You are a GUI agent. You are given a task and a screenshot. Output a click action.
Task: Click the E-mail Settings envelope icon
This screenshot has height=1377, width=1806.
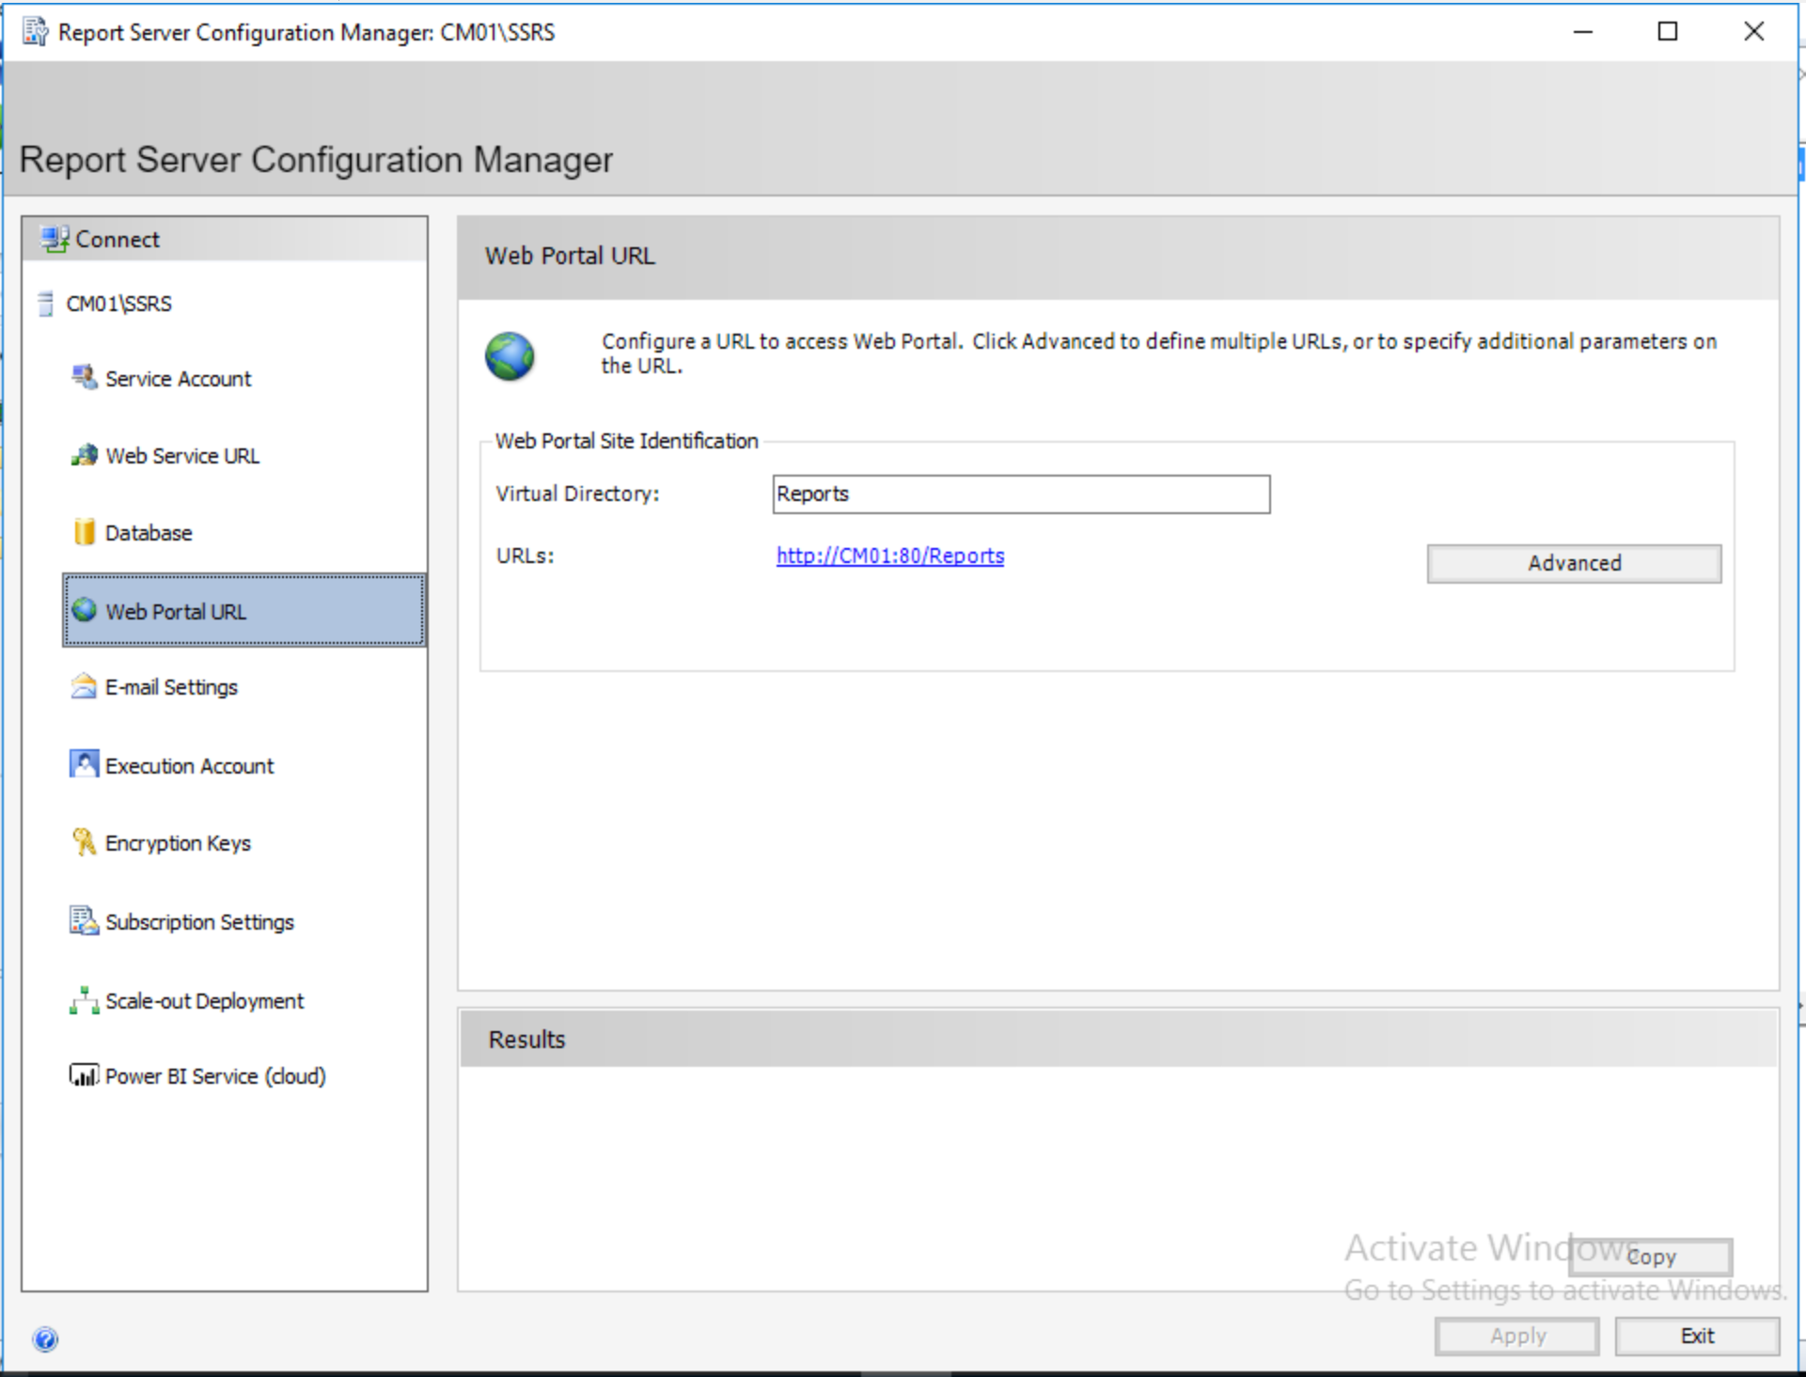pos(84,686)
